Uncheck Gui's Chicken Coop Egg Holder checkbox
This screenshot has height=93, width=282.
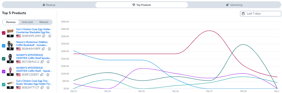coord(3,33)
